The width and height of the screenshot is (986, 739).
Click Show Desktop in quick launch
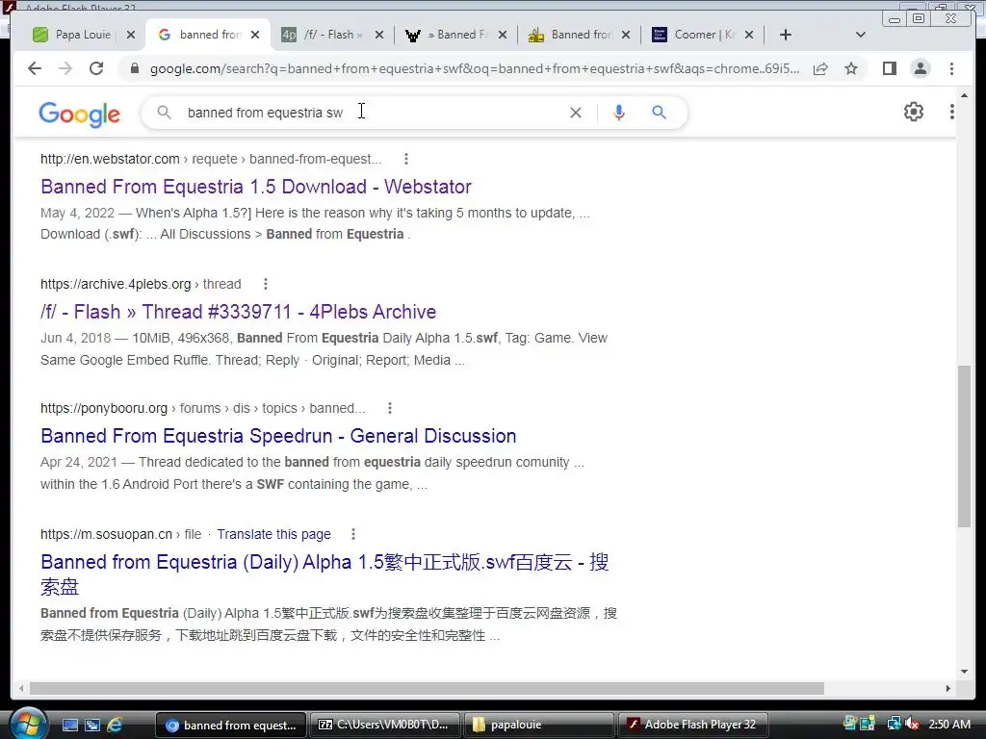point(69,725)
